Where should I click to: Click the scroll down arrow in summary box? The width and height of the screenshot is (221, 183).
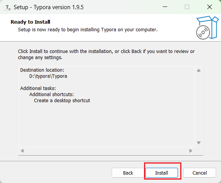(199, 143)
